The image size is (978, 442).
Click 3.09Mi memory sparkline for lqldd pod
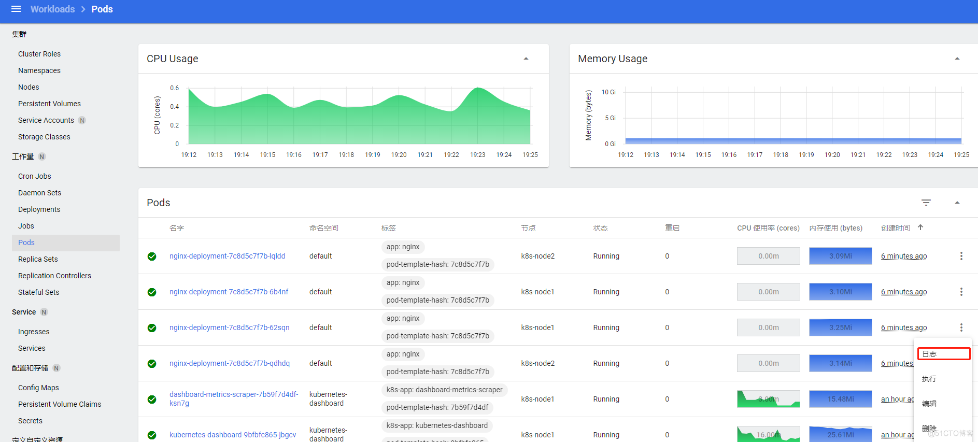tap(840, 256)
